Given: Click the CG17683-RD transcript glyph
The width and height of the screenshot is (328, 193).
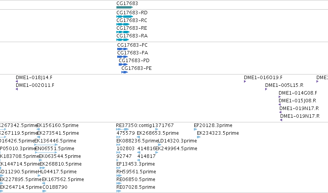Looking at the screenshot, I should [x=124, y=17].
